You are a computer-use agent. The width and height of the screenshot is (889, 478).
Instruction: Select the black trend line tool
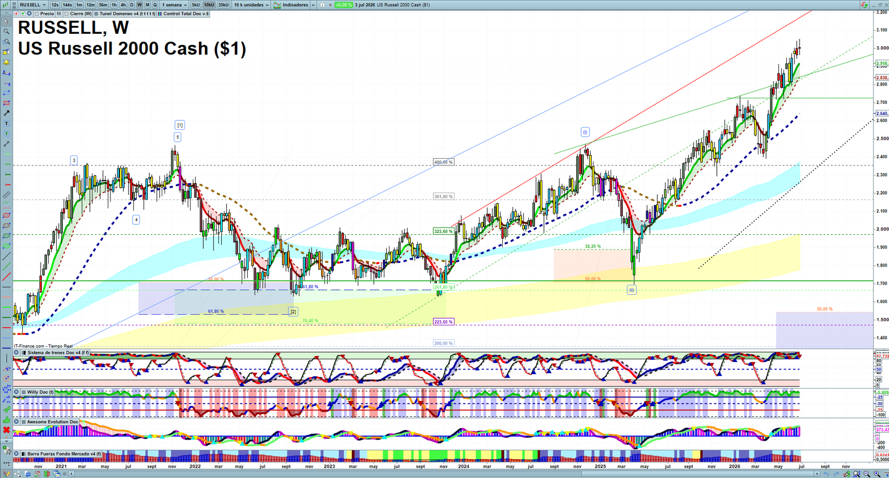(7, 255)
